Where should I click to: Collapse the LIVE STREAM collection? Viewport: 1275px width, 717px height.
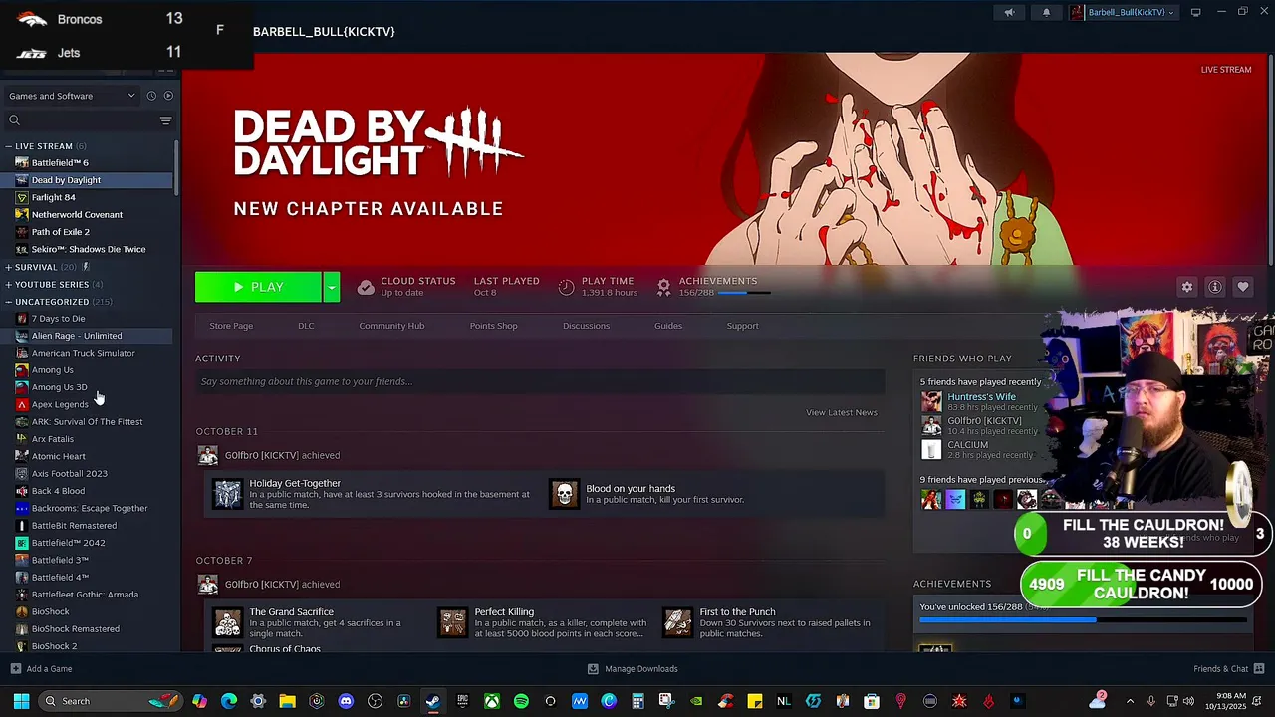[x=9, y=146]
